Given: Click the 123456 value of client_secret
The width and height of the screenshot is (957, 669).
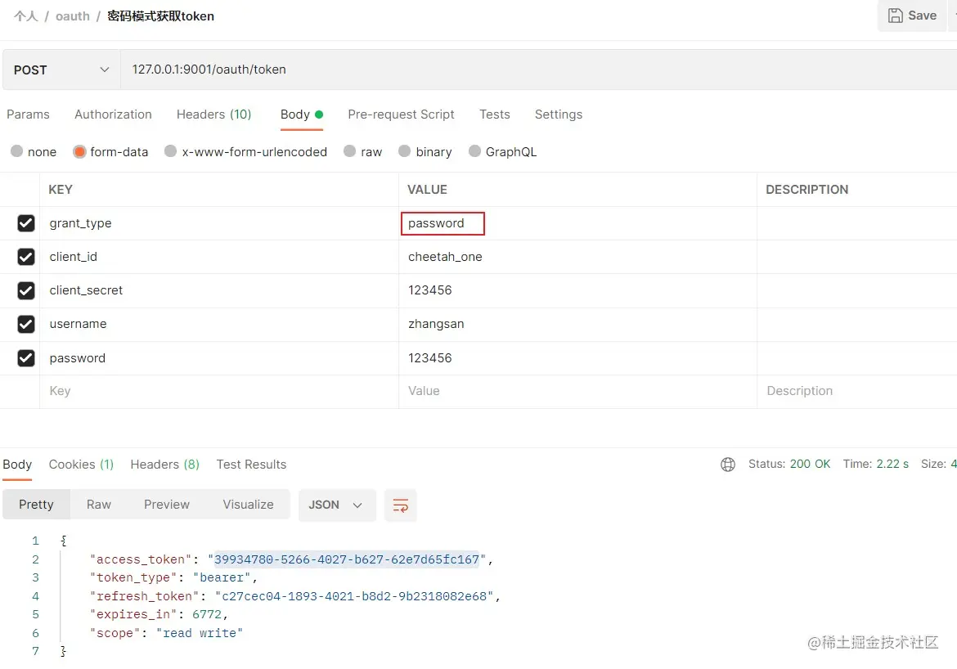Looking at the screenshot, I should pos(577,290).
